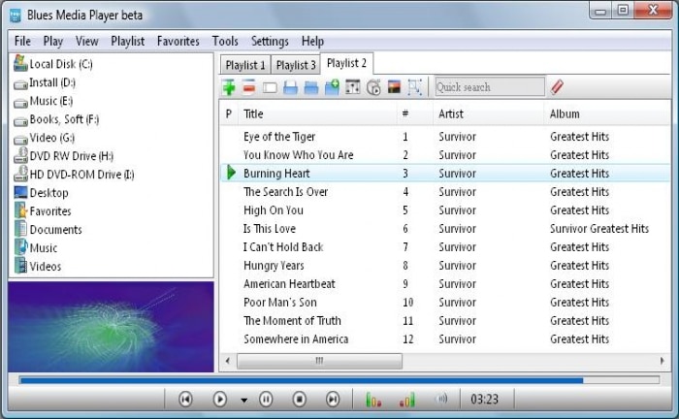This screenshot has height=419, width=679.
Task: Select the track Eye of the Tiger
Action: [x=279, y=137]
